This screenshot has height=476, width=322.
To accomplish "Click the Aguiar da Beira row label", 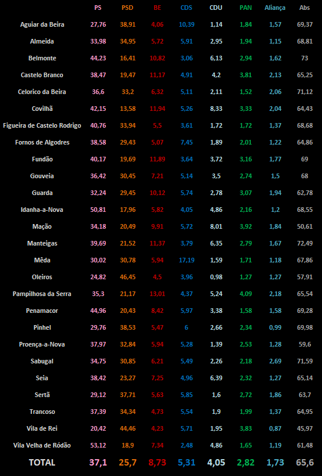I will 42,24.
